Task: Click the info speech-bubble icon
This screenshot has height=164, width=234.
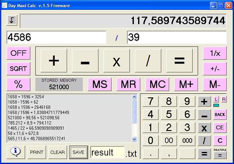Action: click(16, 152)
